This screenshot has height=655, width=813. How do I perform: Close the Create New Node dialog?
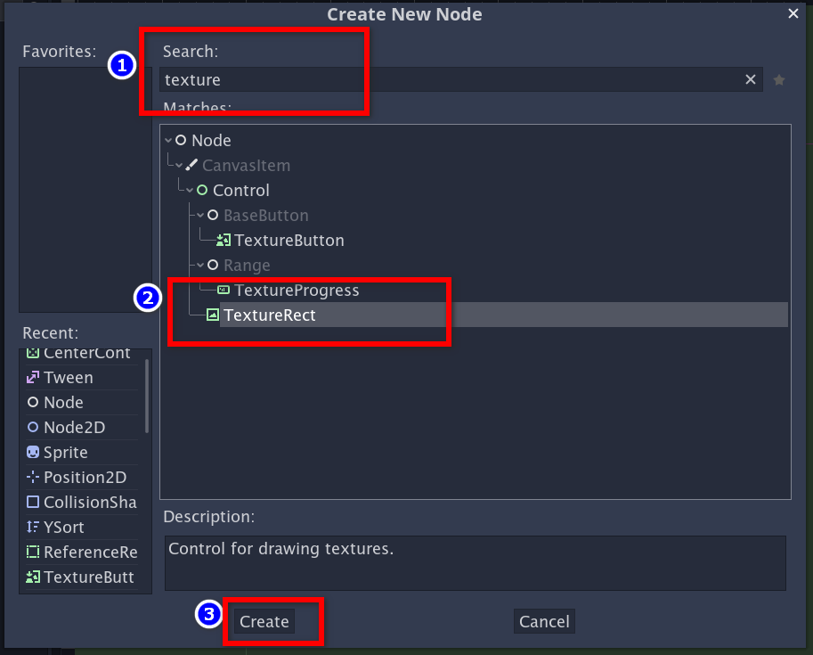click(x=793, y=13)
